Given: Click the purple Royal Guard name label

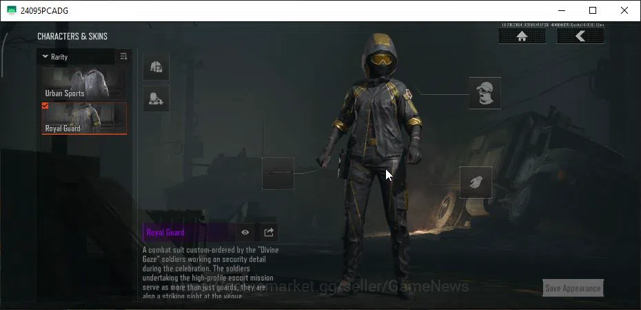Looking at the screenshot, I should (x=165, y=232).
